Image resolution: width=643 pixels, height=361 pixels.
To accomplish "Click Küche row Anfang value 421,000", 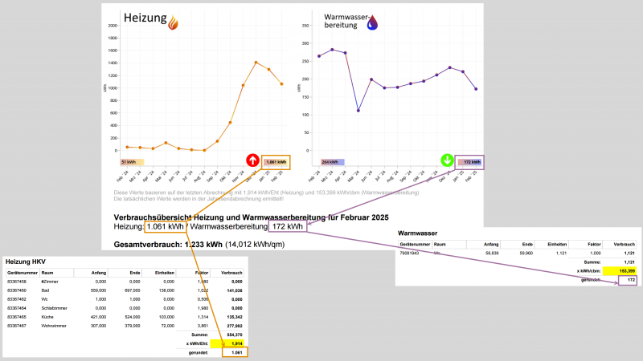I will pyautogui.click(x=98, y=317).
